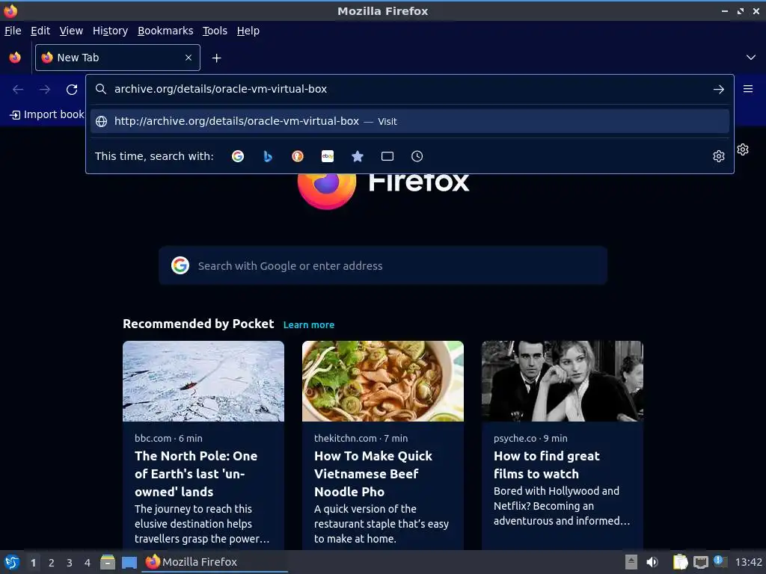Viewport: 766px width, 574px height.
Task: Open the View menu
Action: pos(71,31)
